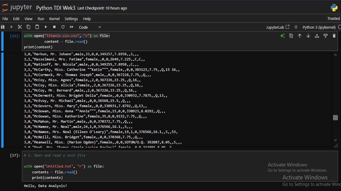Open the Edit menu
This screenshot has height=191, width=341.
(16, 19)
